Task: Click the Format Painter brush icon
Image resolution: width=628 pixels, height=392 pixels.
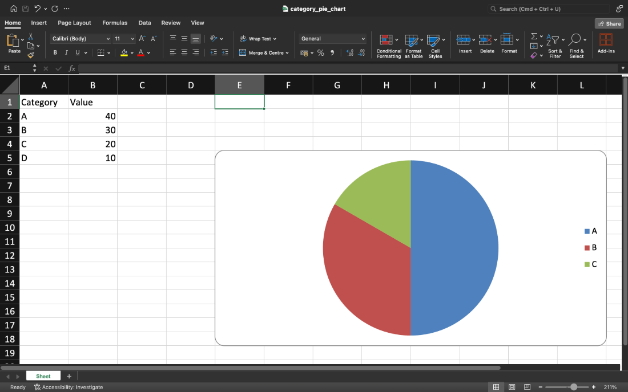Action: 31,55
